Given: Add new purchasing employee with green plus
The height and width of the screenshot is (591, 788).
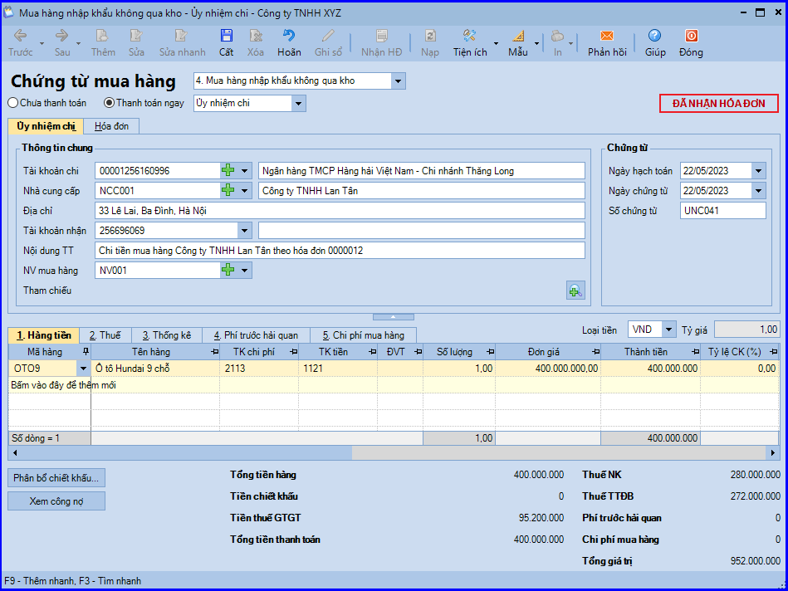Looking at the screenshot, I should point(228,271).
